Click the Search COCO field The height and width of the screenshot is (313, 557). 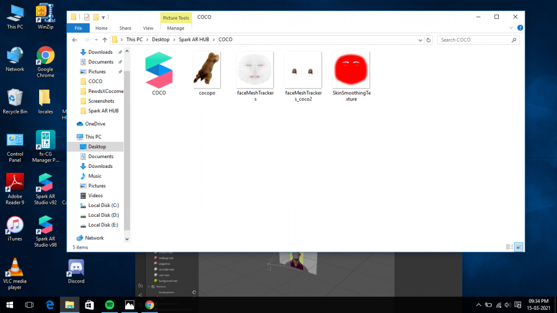(x=478, y=40)
